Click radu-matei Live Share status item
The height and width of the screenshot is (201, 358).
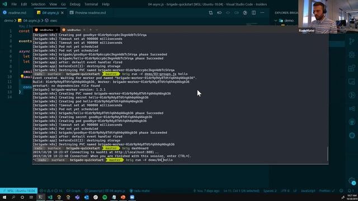[x=140, y=191]
